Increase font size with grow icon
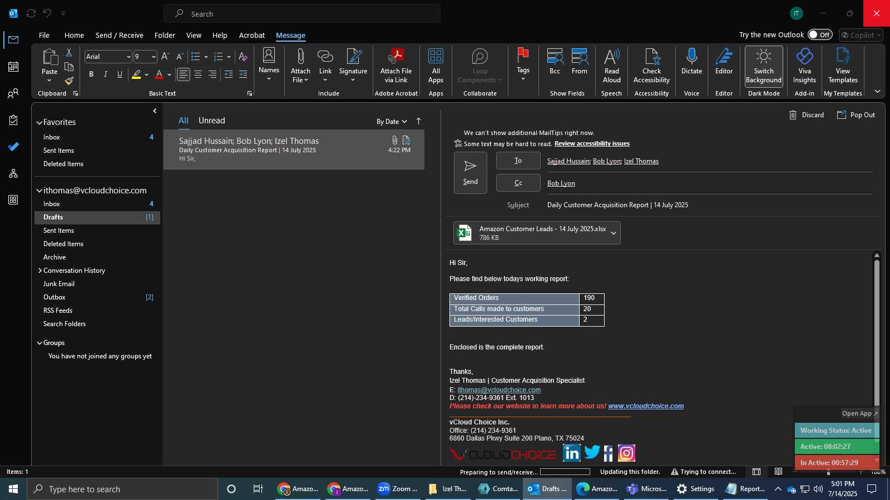The width and height of the screenshot is (890, 500). click(165, 57)
